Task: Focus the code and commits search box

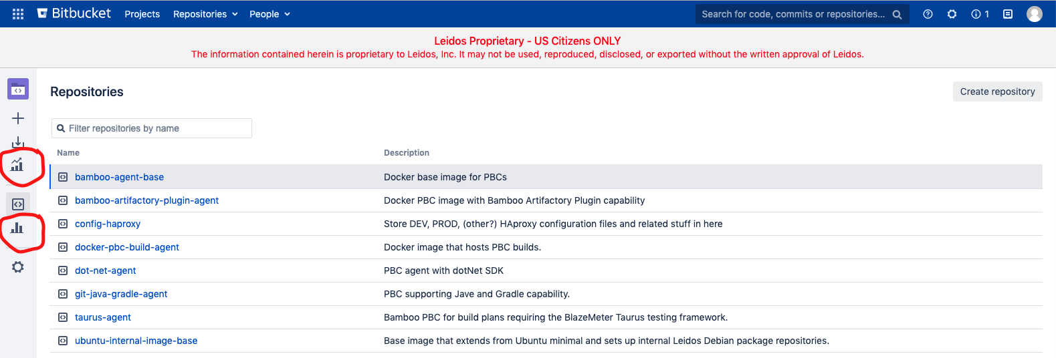Action: (x=802, y=14)
